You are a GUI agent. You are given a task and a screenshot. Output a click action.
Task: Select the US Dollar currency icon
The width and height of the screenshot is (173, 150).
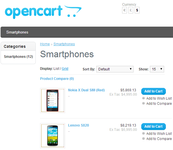pos(137,10)
